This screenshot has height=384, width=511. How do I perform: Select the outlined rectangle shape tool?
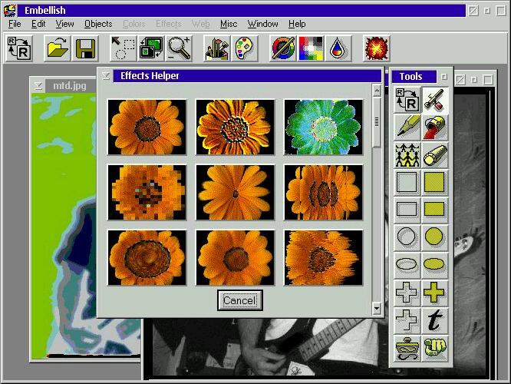[x=407, y=210]
